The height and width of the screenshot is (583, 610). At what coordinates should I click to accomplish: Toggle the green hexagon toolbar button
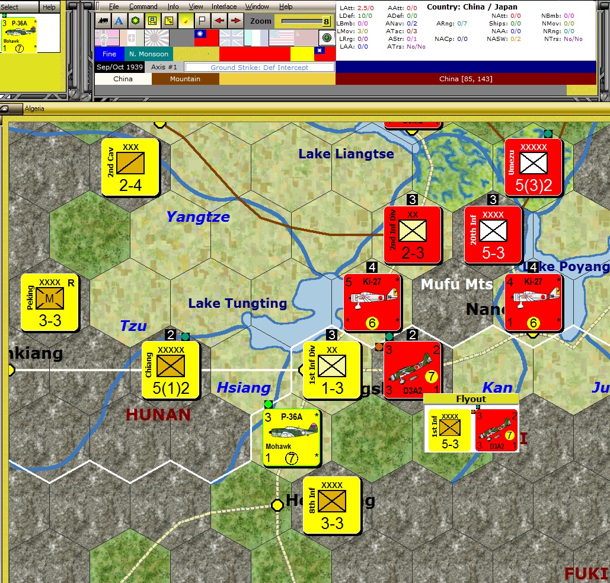[136, 21]
